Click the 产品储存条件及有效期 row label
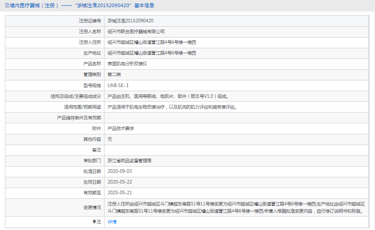This screenshot has width=375, height=230. pyautogui.click(x=79, y=118)
